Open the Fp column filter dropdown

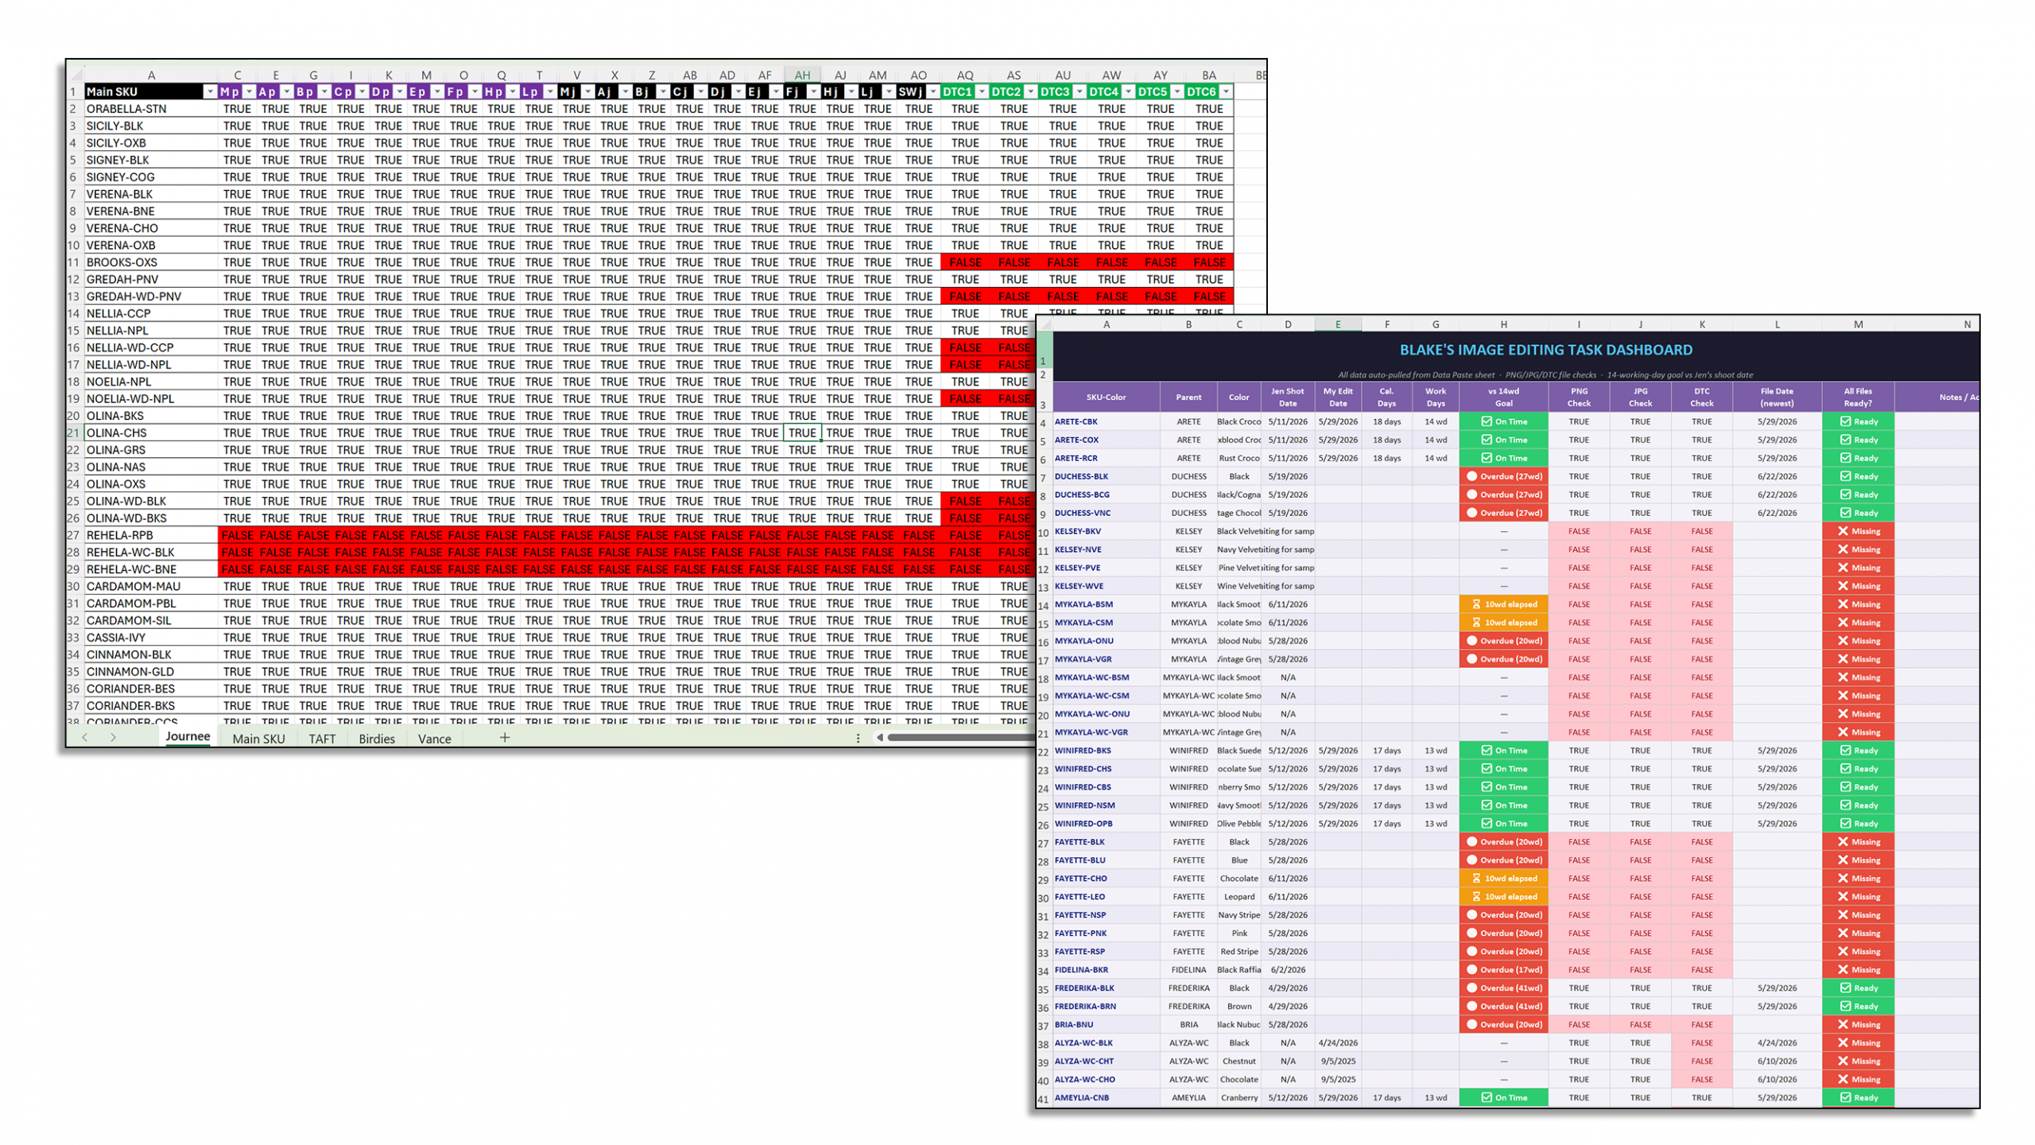point(475,92)
